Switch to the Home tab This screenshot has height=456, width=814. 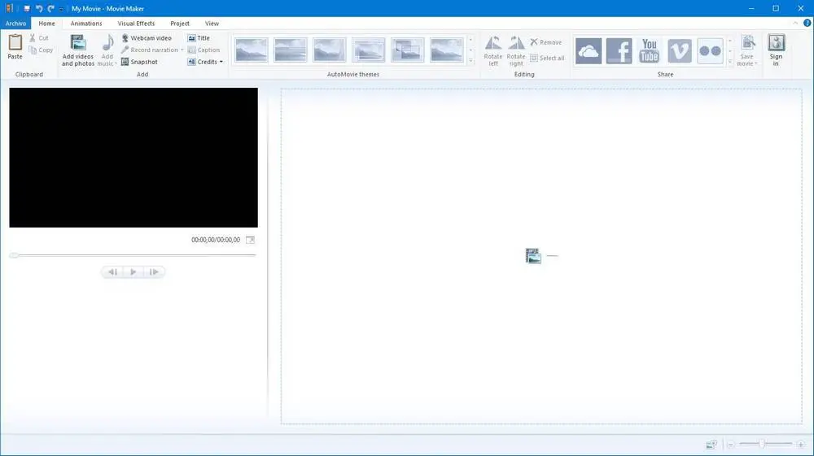(46, 24)
